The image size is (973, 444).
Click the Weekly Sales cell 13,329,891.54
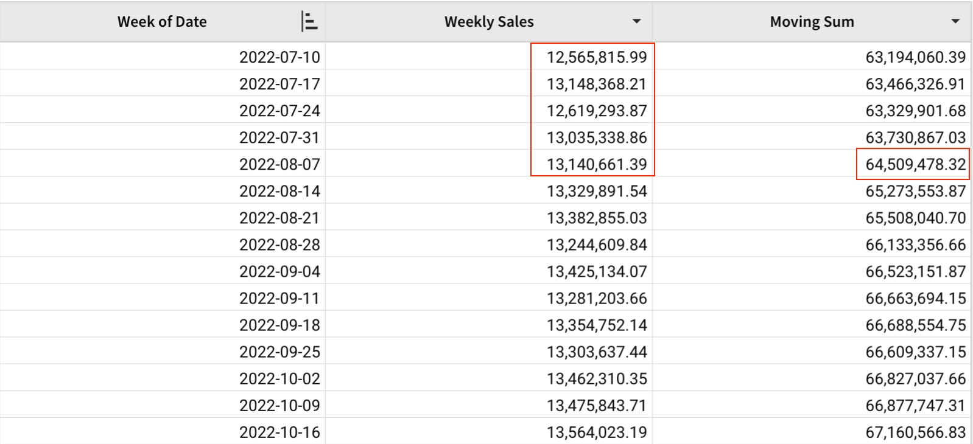tap(596, 191)
